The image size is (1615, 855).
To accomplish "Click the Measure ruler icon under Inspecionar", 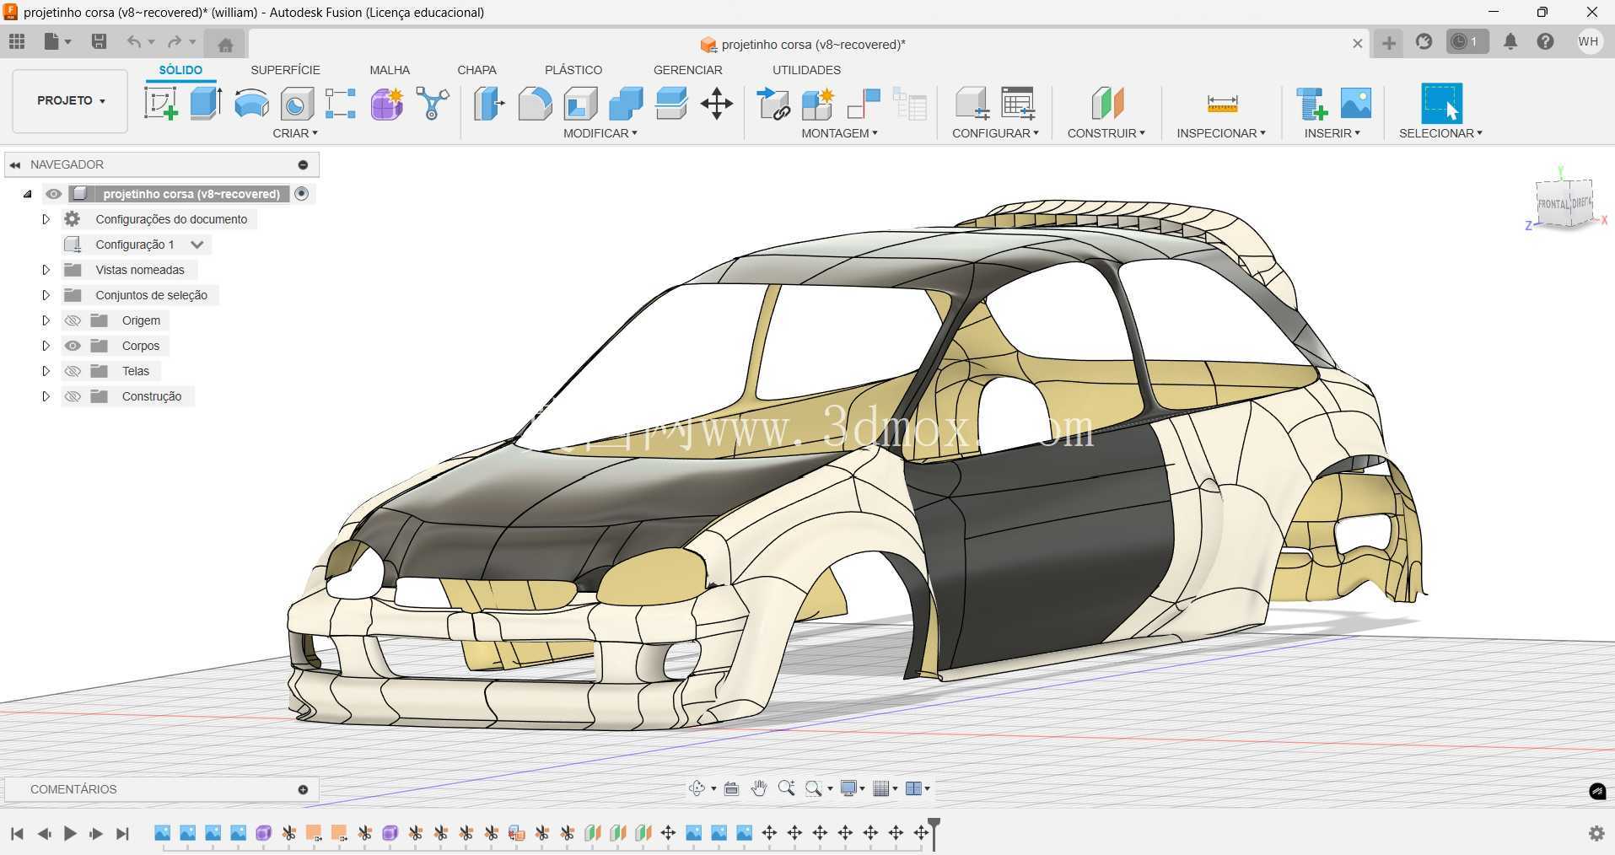I will pos(1222,104).
